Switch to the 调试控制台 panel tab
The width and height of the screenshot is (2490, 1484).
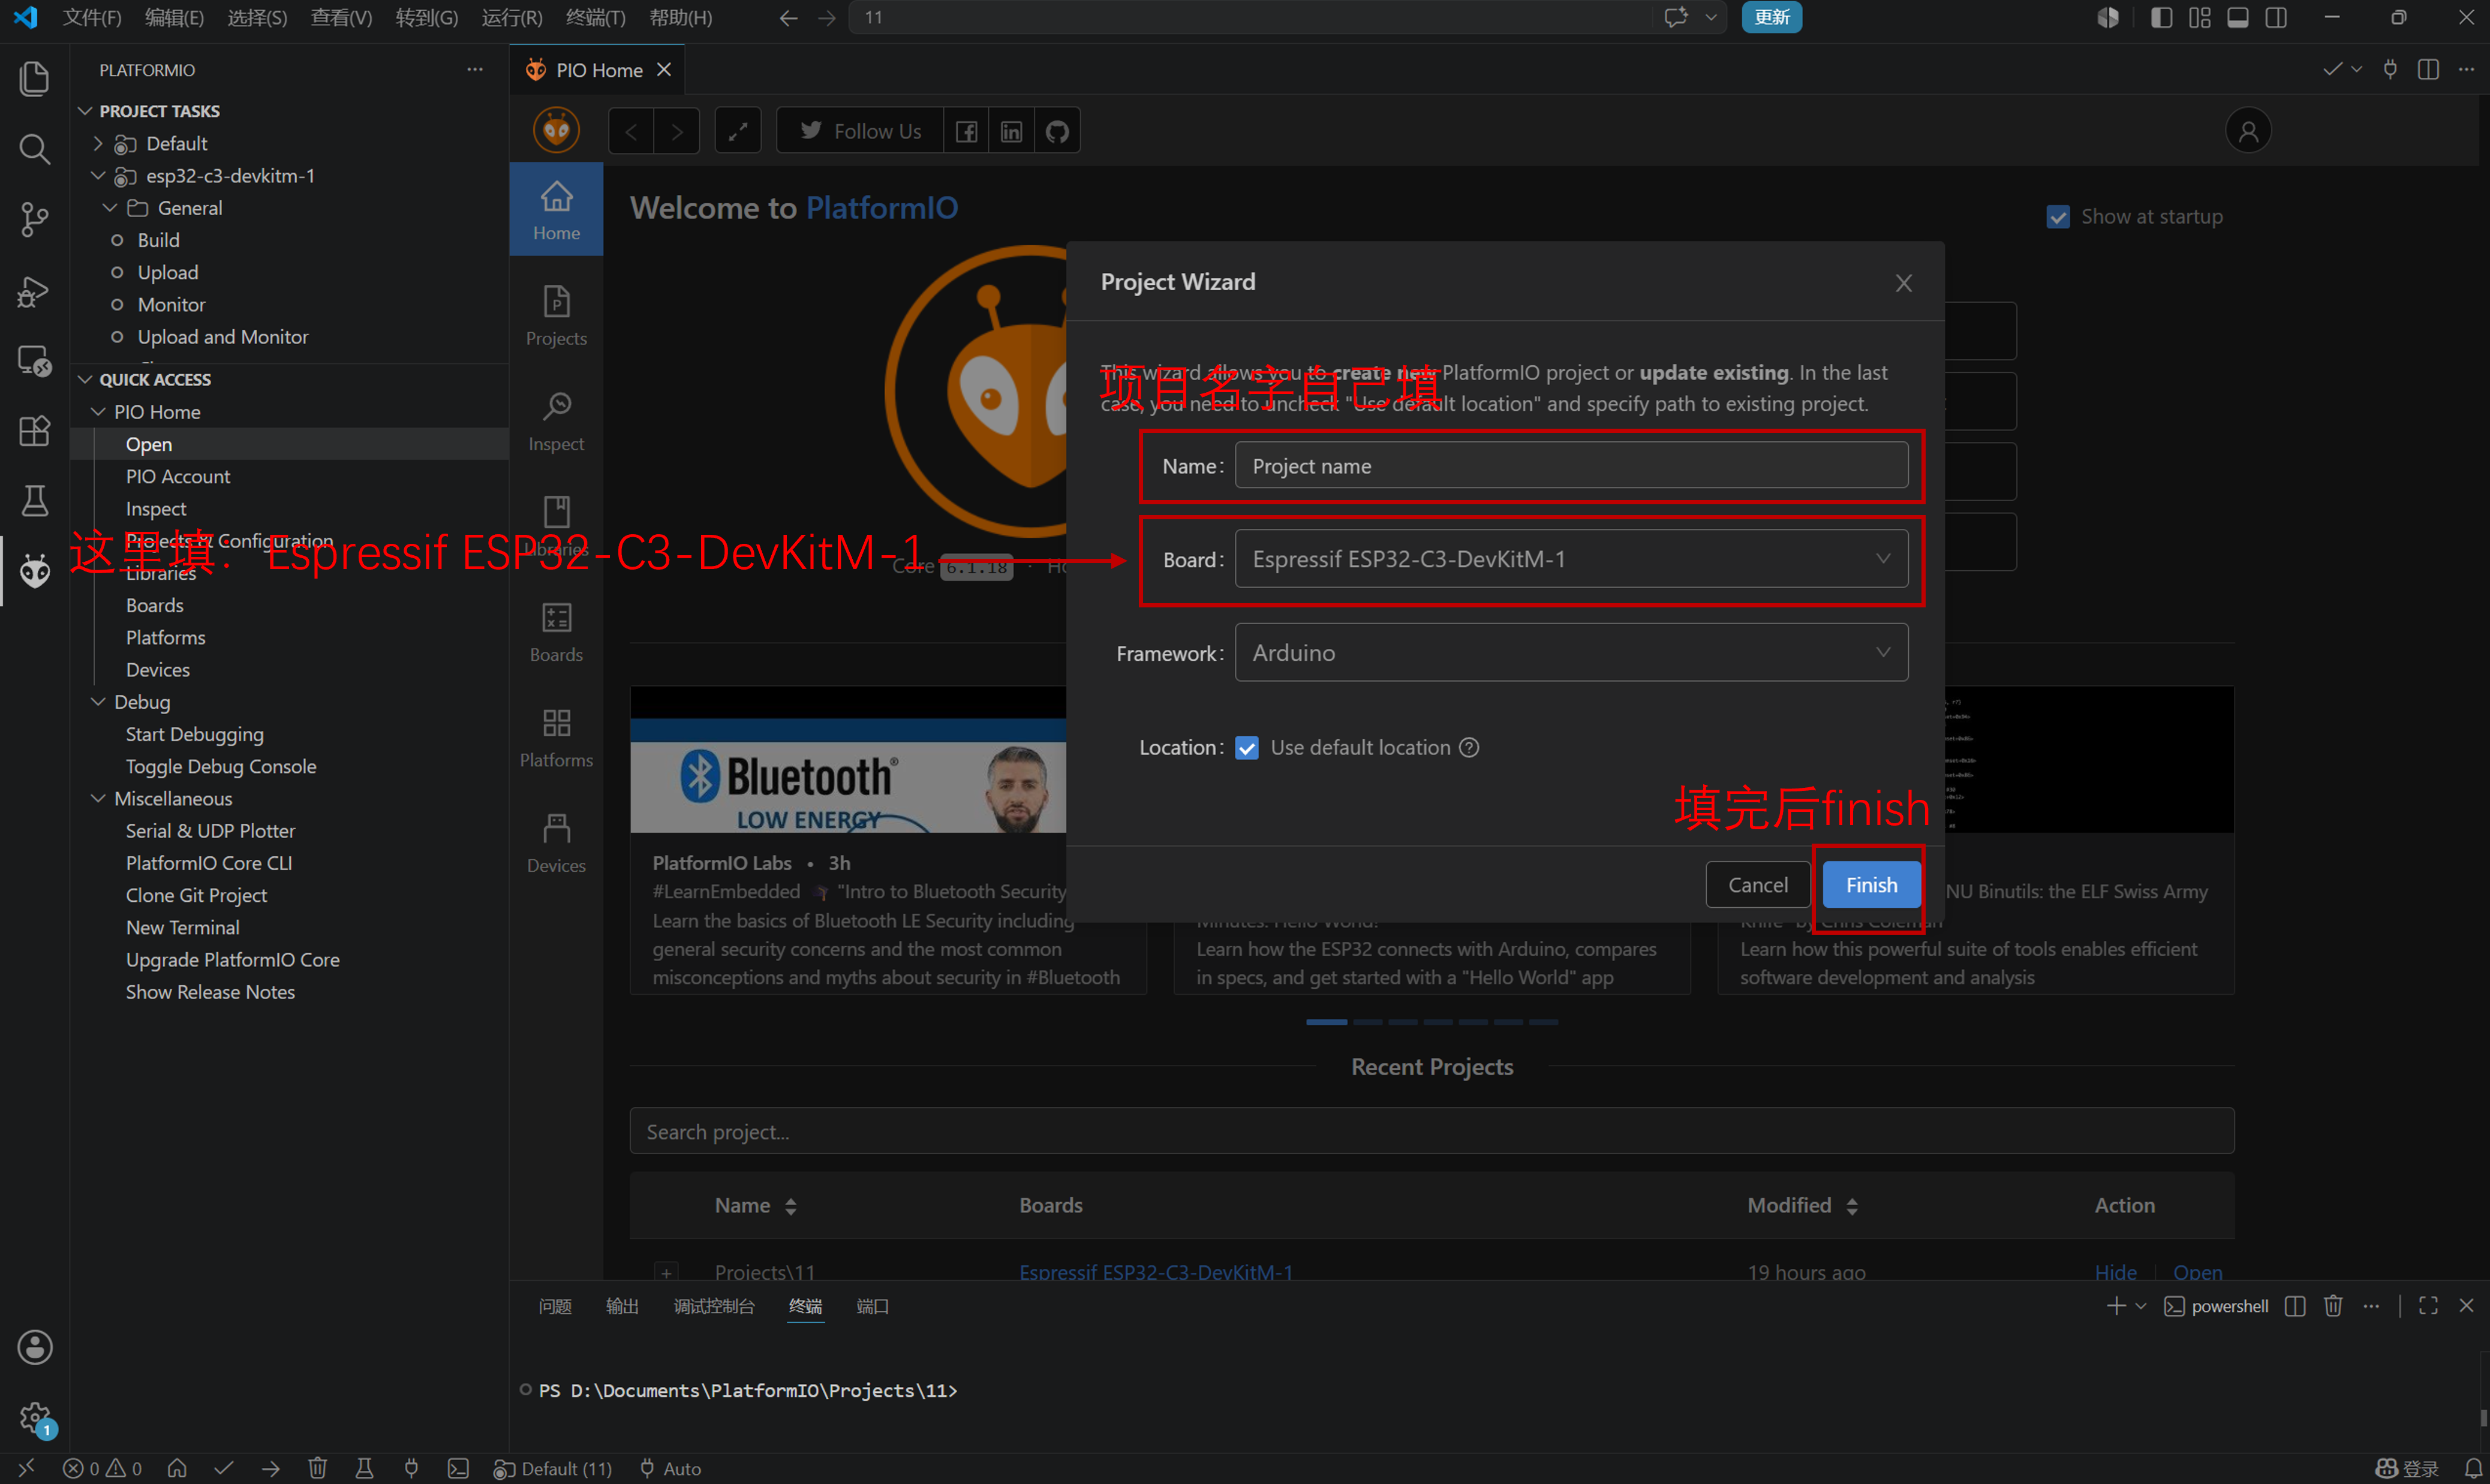coord(714,1306)
